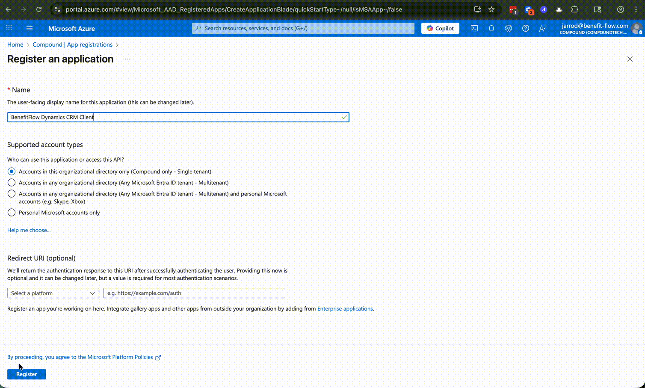Open the portal hamburger menu
The height and width of the screenshot is (388, 645).
coord(29,28)
